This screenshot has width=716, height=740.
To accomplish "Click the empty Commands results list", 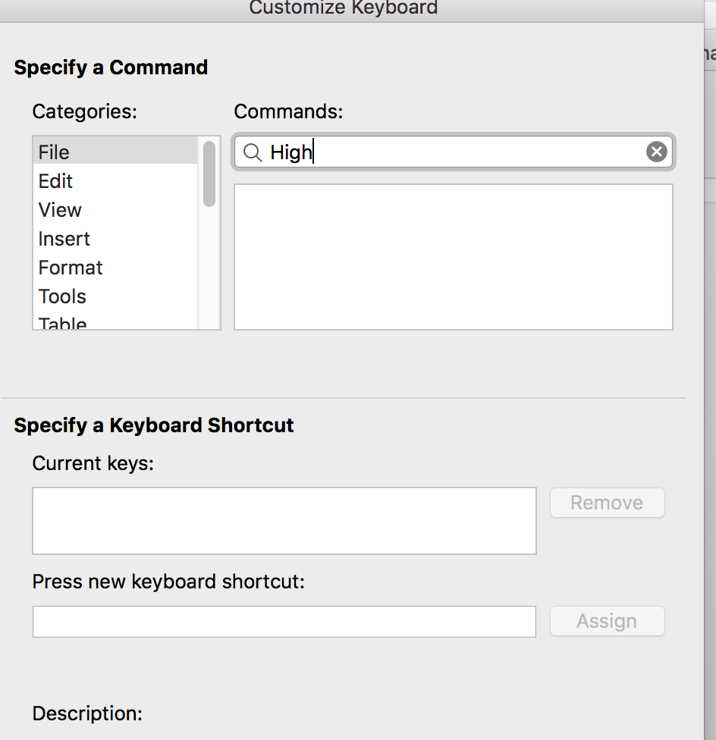I will pyautogui.click(x=453, y=256).
